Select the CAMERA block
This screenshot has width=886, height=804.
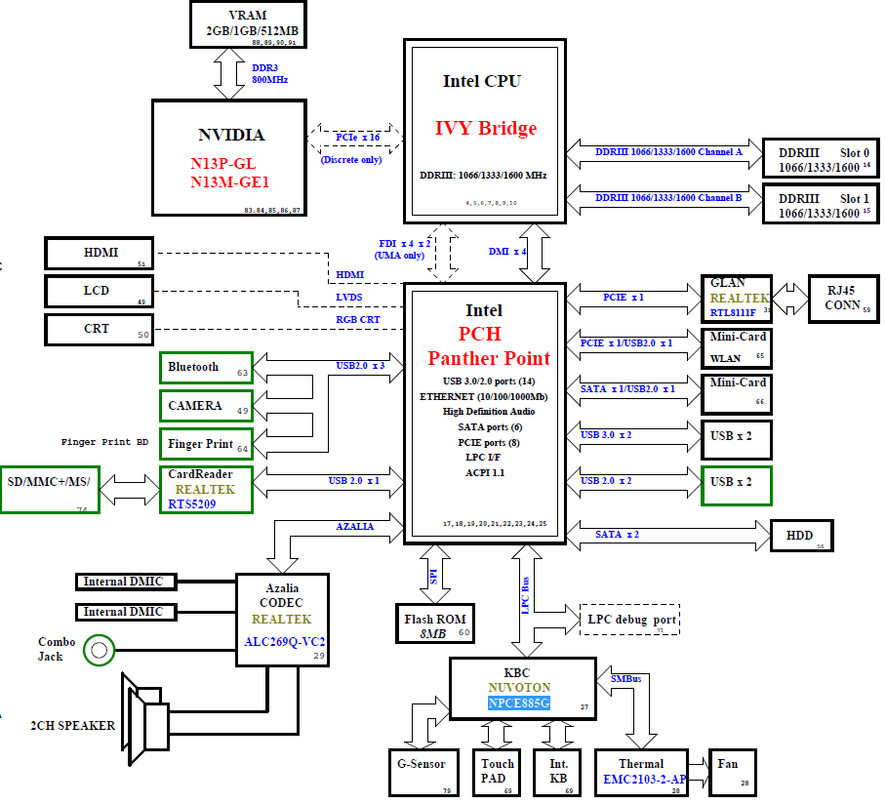[x=206, y=406]
